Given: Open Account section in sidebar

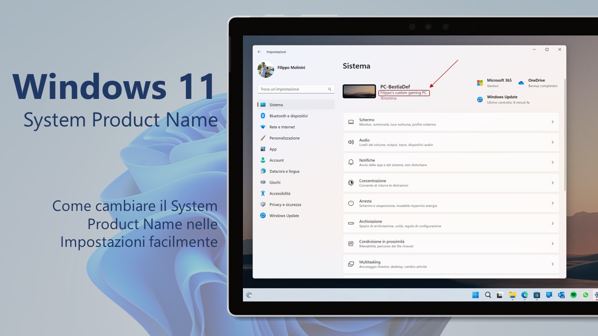Looking at the screenshot, I should click(x=296, y=160).
